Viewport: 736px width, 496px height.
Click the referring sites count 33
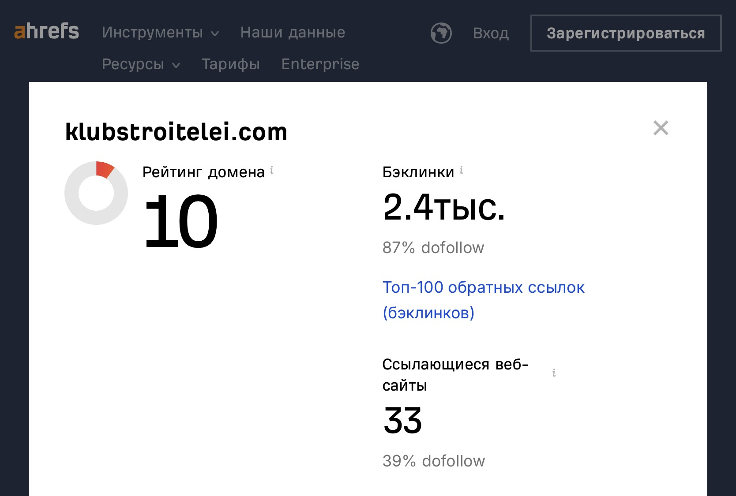click(x=402, y=421)
